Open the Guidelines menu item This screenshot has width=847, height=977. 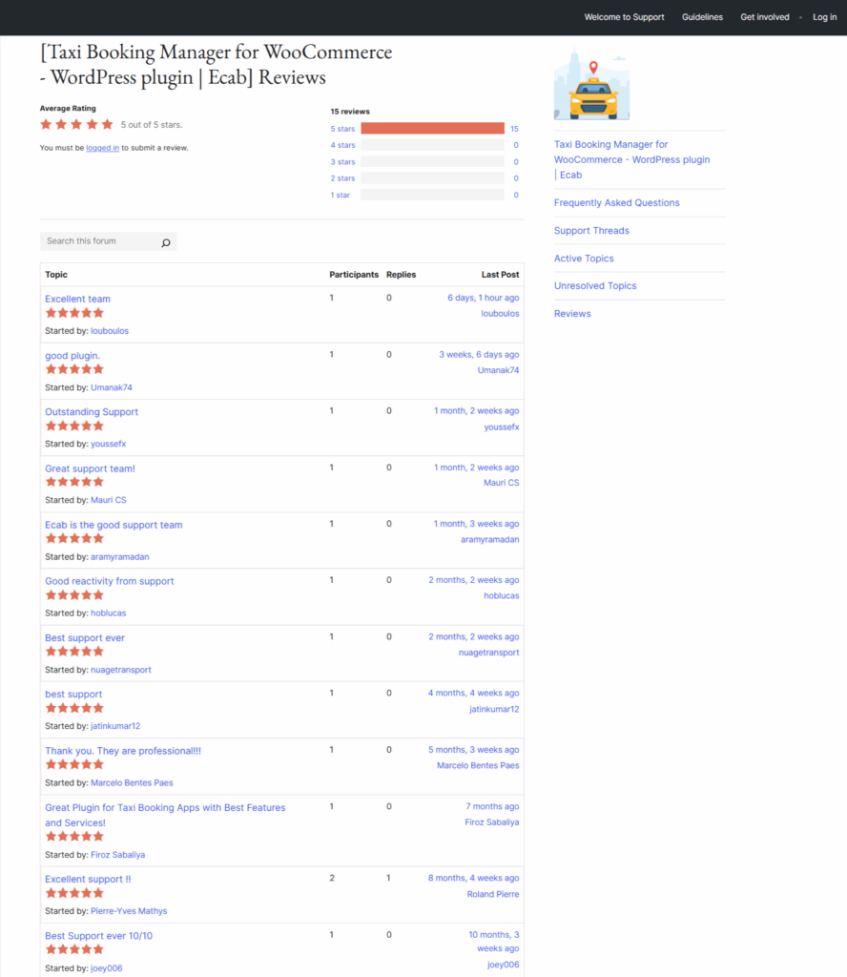pyautogui.click(x=702, y=17)
